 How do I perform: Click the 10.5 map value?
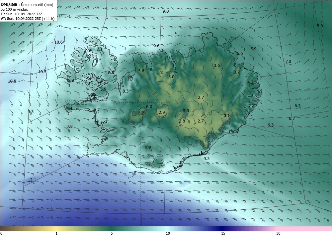[42, 72]
